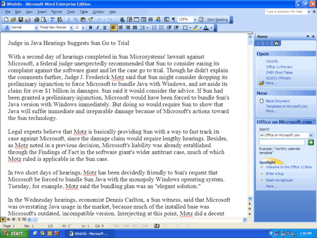The height and width of the screenshot is (238, 317).
Task: Select WinInfo - Microsoft taskbar button
Action: click(89, 234)
